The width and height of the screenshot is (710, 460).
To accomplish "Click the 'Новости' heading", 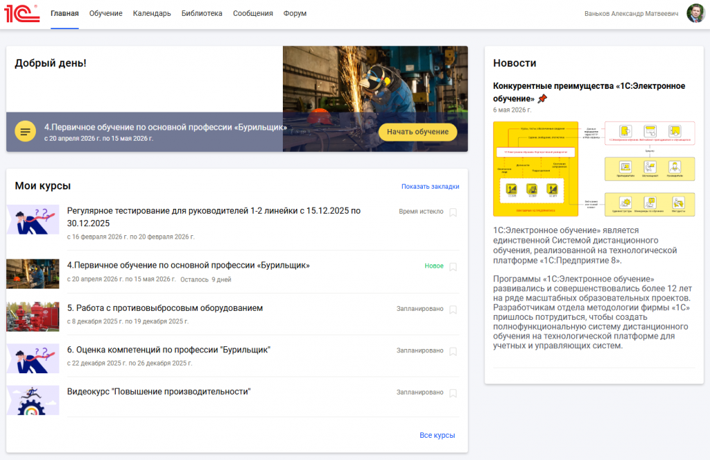I will [x=514, y=63].
